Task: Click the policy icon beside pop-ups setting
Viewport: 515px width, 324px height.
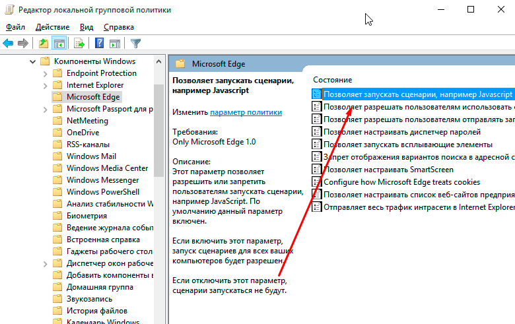Action: 316,145
